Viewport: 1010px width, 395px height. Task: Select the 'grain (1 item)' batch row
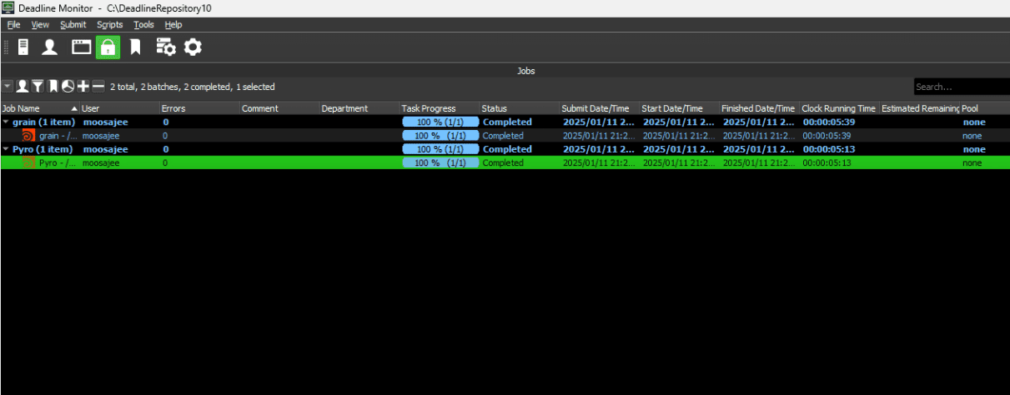505,122
